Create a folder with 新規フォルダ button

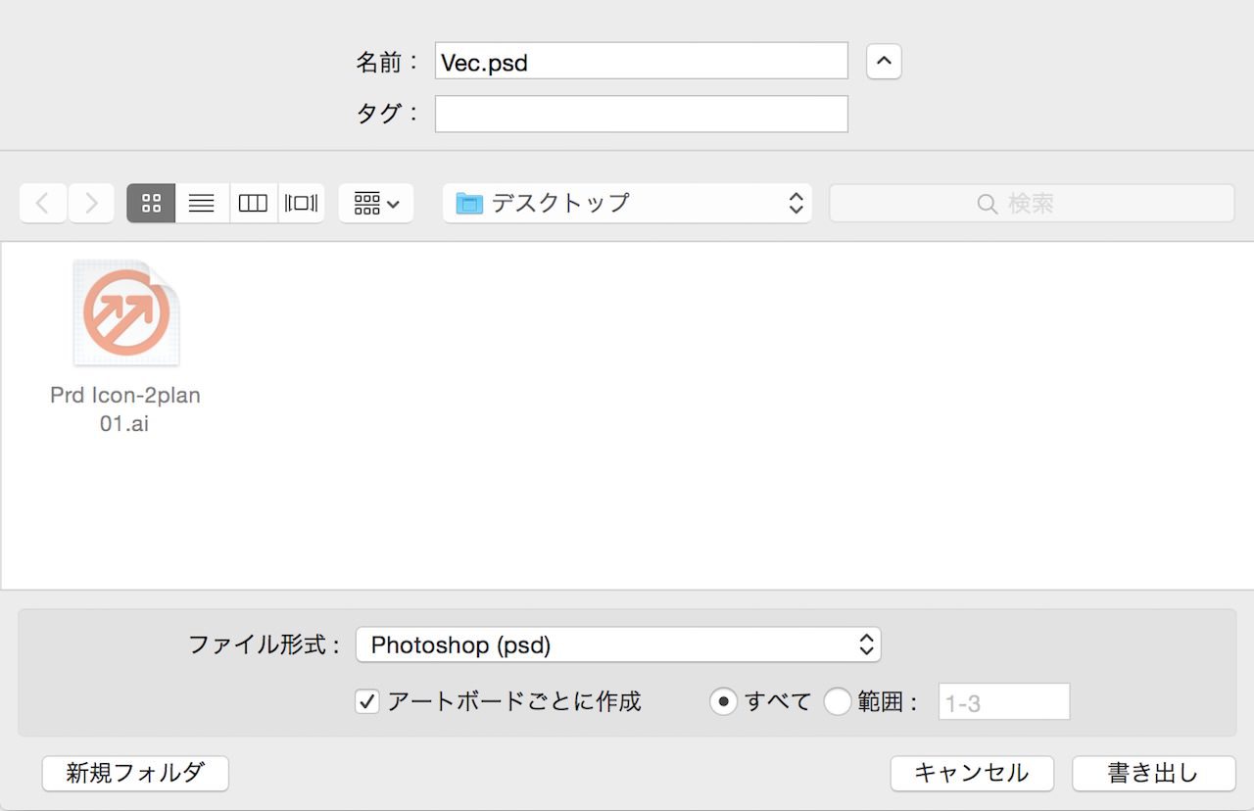pyautogui.click(x=135, y=773)
